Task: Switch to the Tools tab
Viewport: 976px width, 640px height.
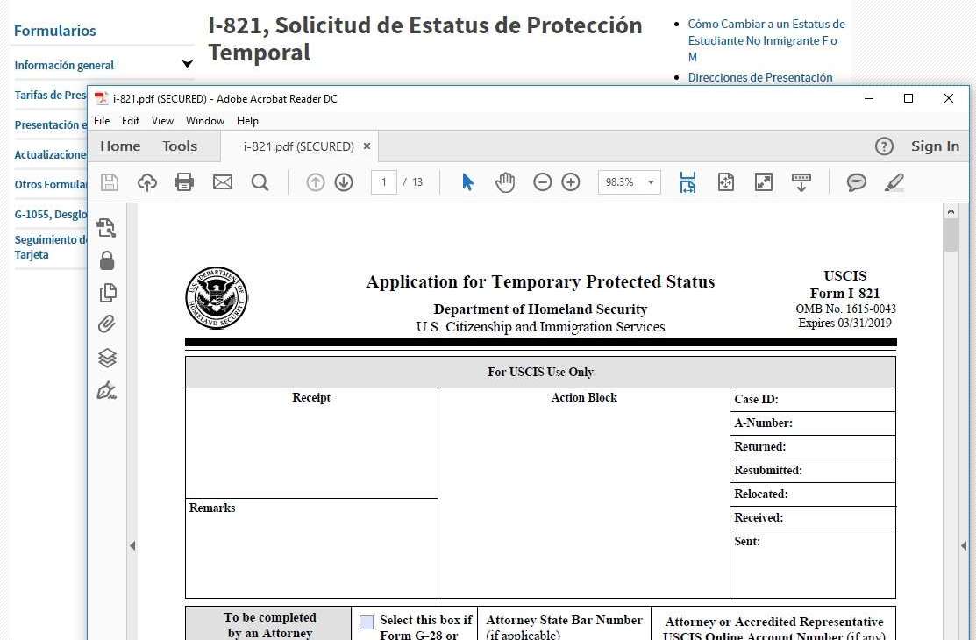Action: (x=180, y=146)
